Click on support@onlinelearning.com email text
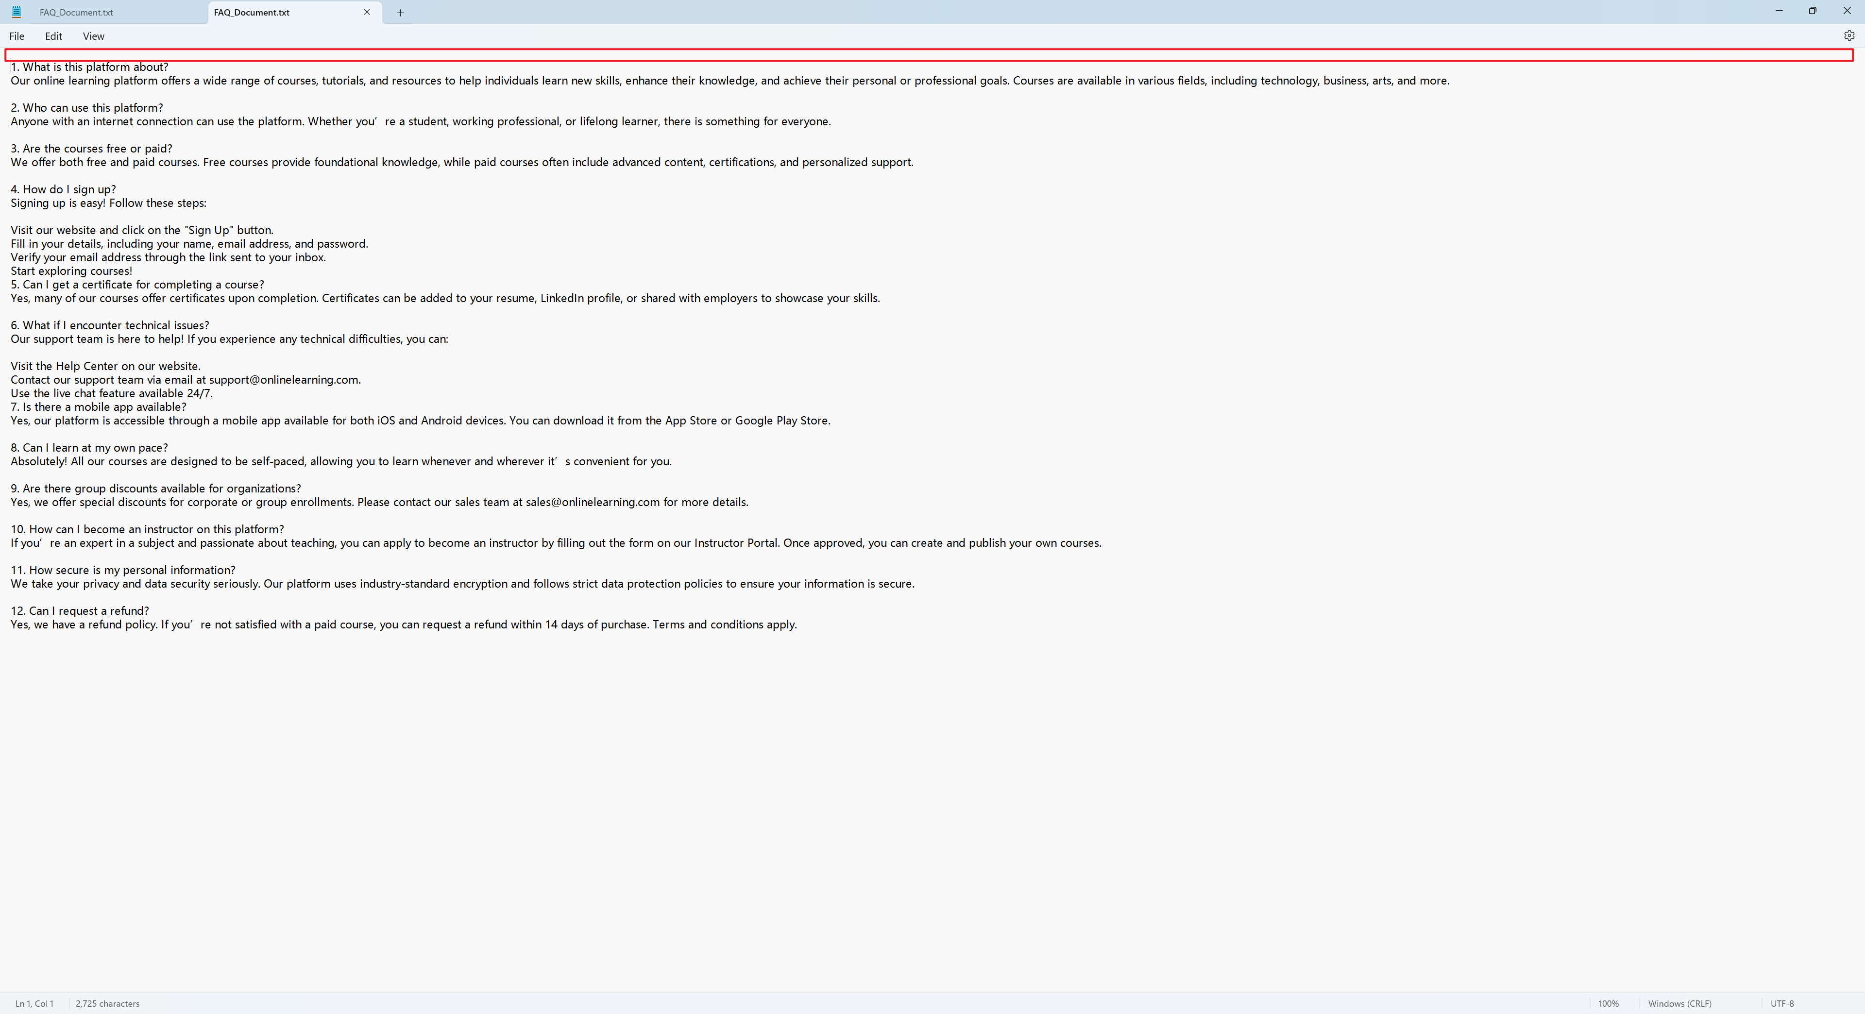This screenshot has height=1014, width=1865. pyautogui.click(x=284, y=380)
